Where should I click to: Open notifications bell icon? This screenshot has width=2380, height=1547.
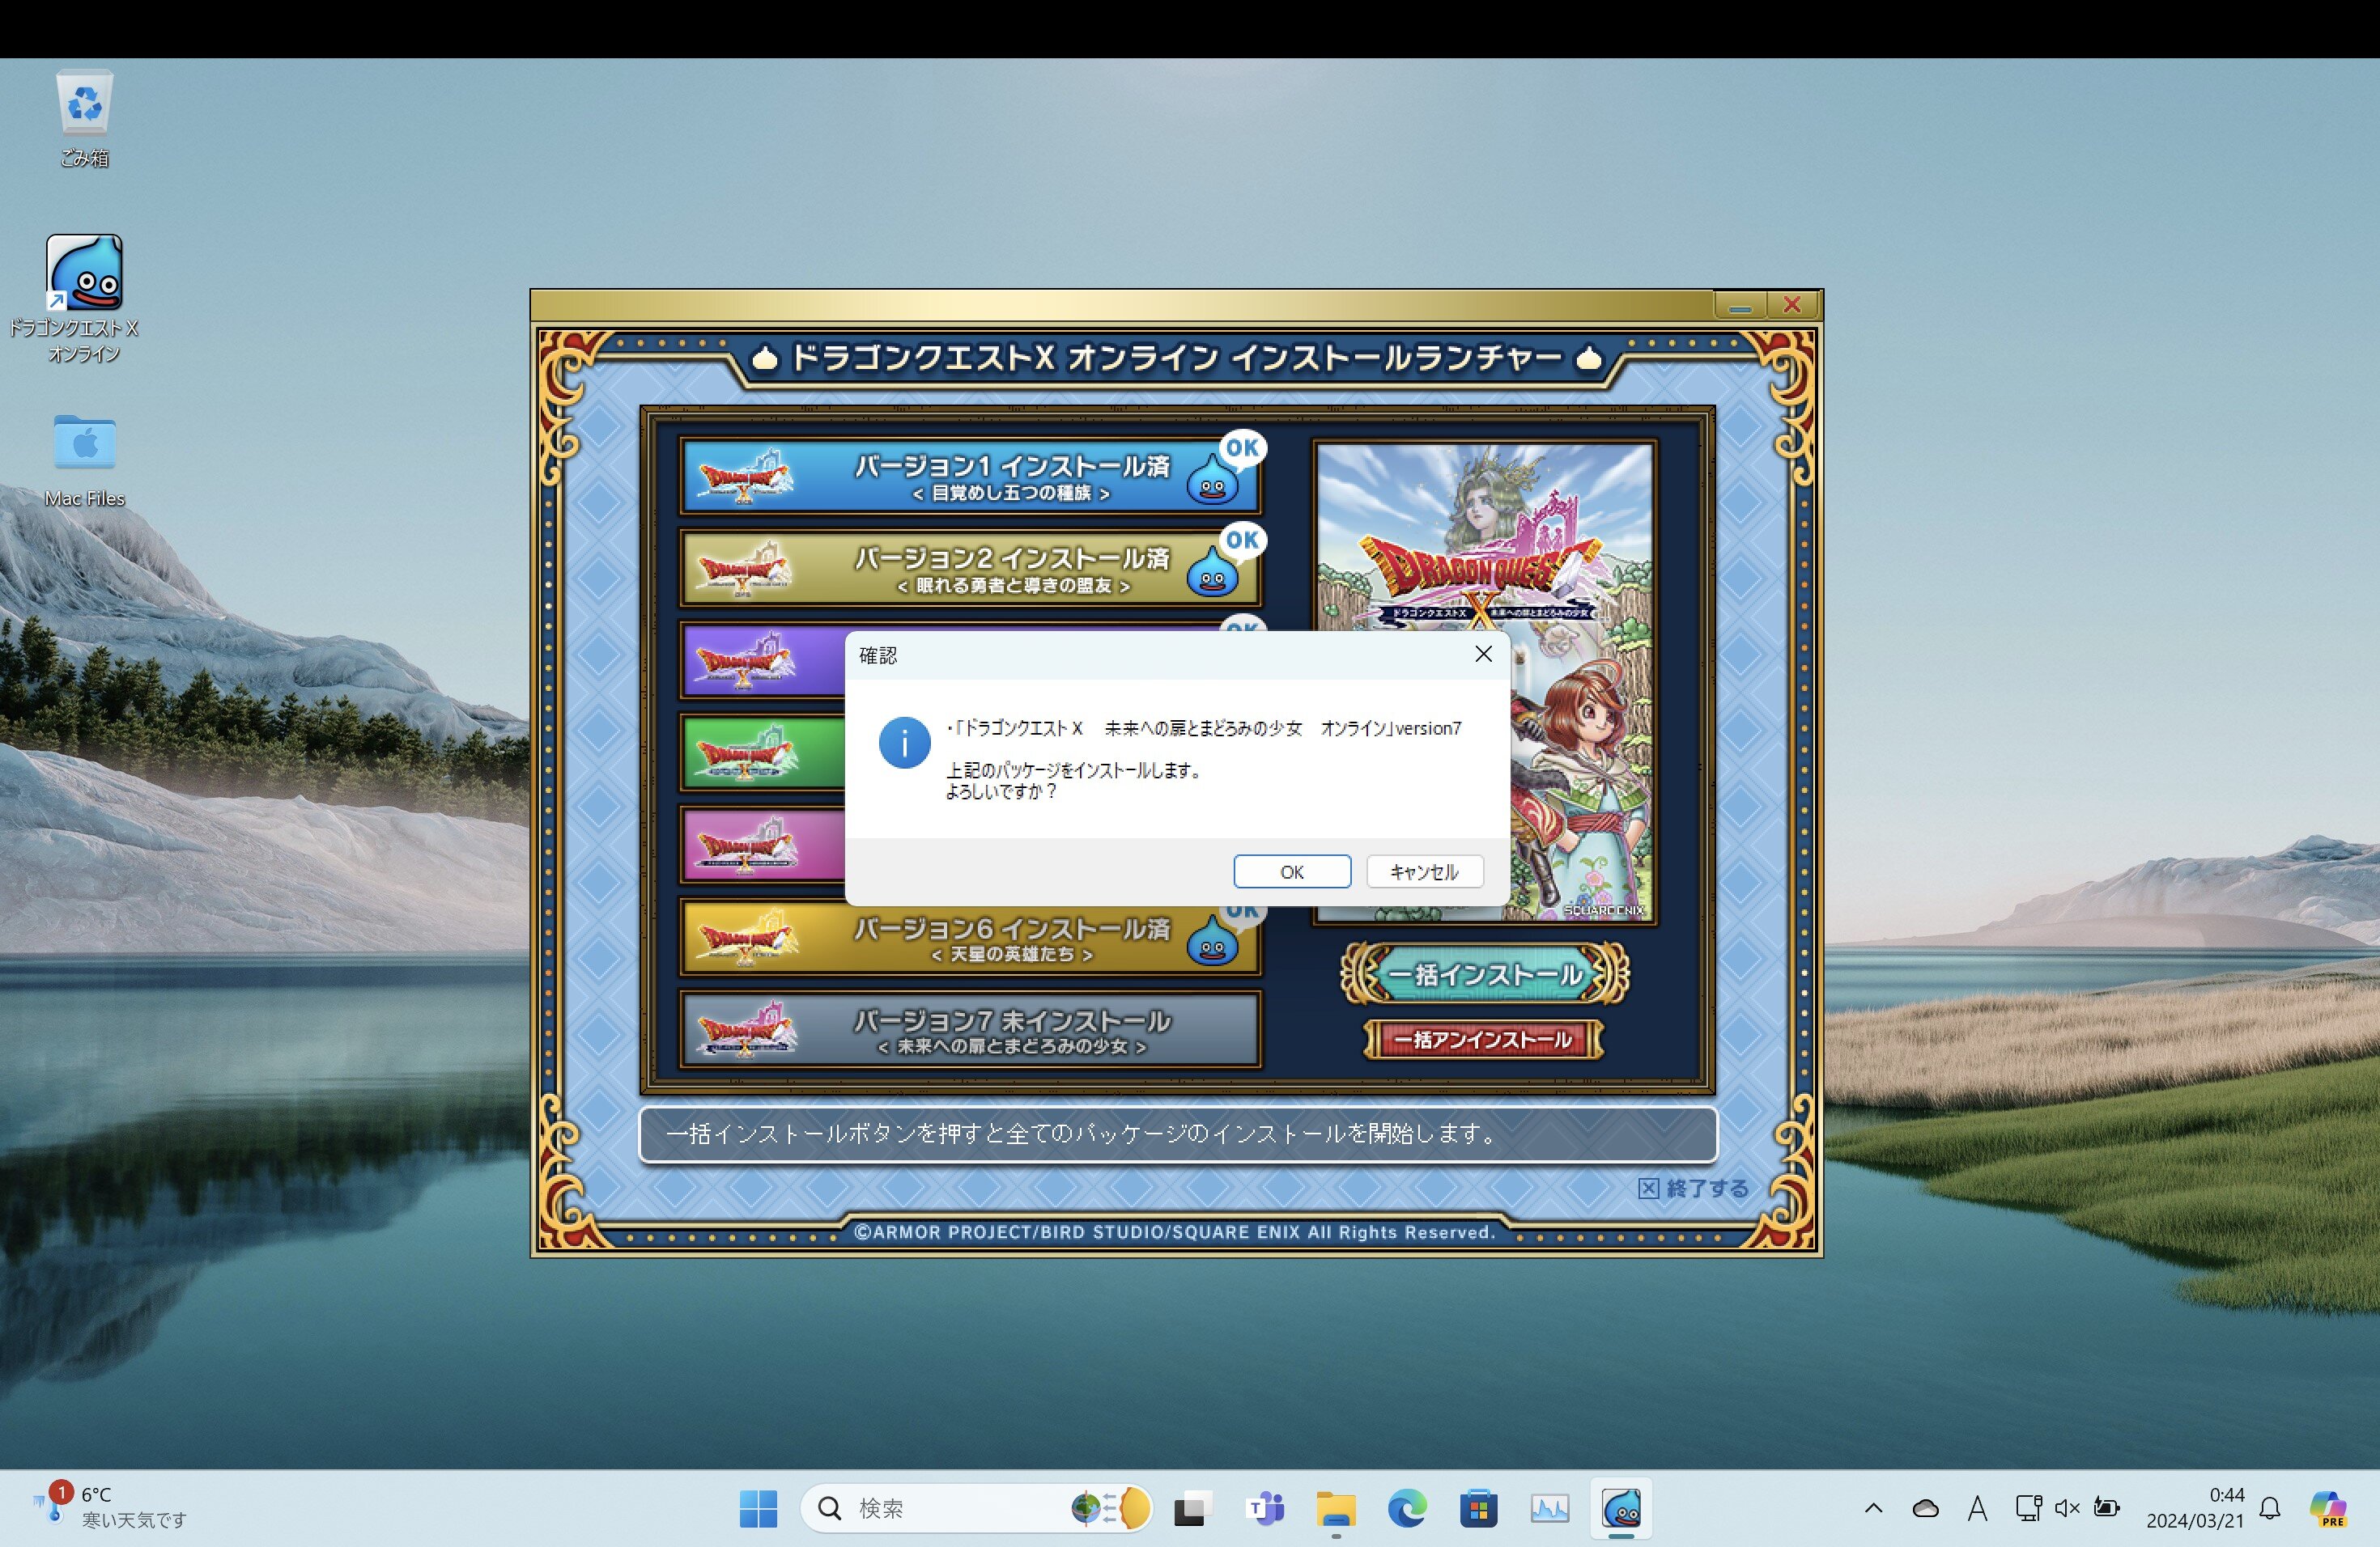(2270, 1508)
